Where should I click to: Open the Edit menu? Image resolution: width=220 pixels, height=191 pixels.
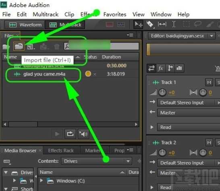(22, 14)
